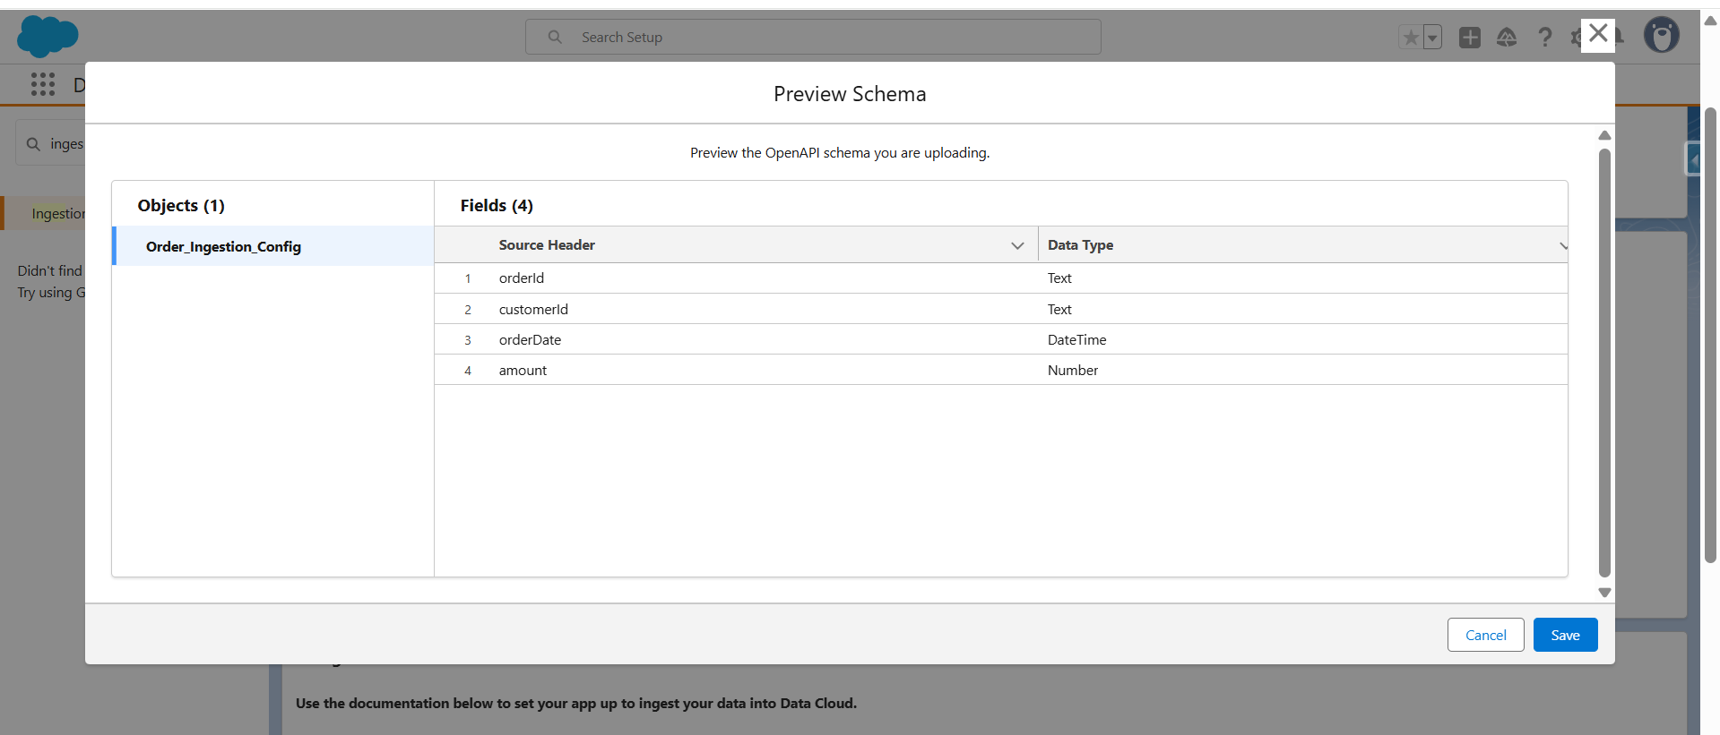Open the user profile avatar
The width and height of the screenshot is (1720, 735).
(x=1661, y=36)
